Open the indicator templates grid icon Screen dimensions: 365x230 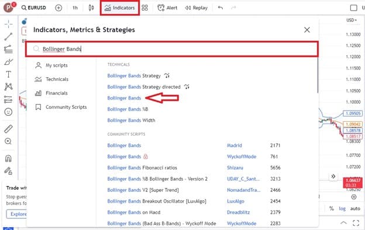pyautogui.click(x=144, y=8)
